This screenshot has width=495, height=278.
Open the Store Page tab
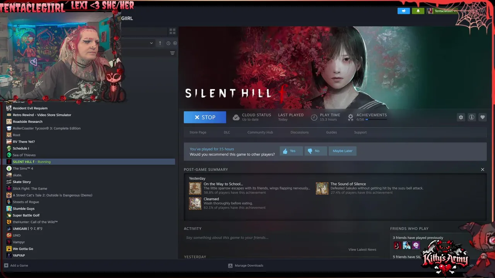[x=198, y=132]
